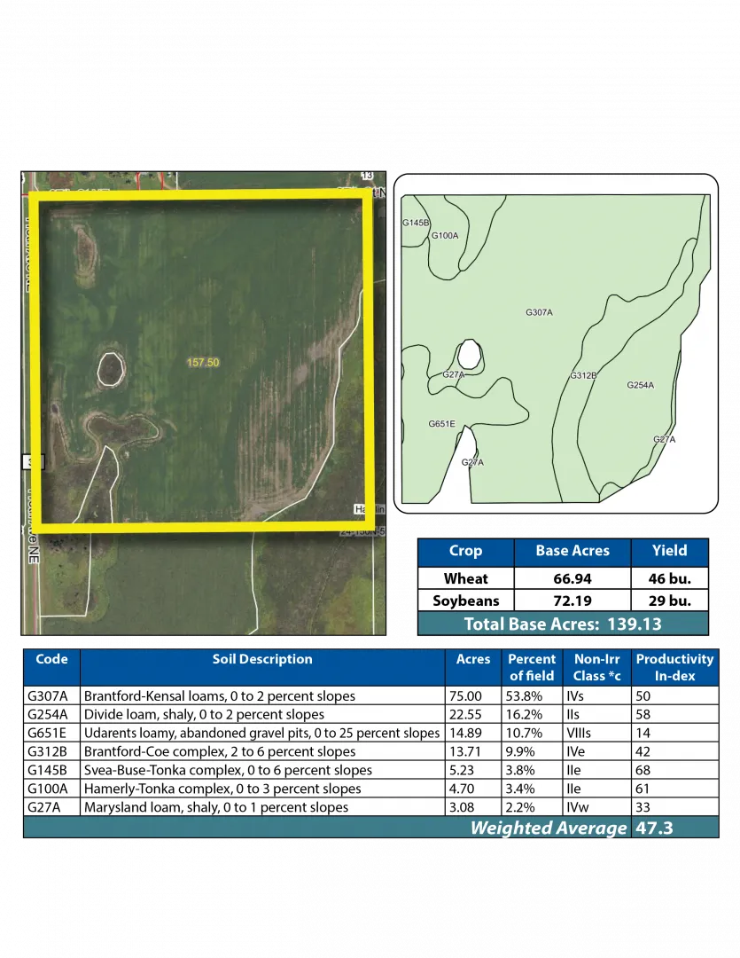Click the 157.50 acreage label on aerial map
Screen dimensions: 740x958
(x=203, y=363)
